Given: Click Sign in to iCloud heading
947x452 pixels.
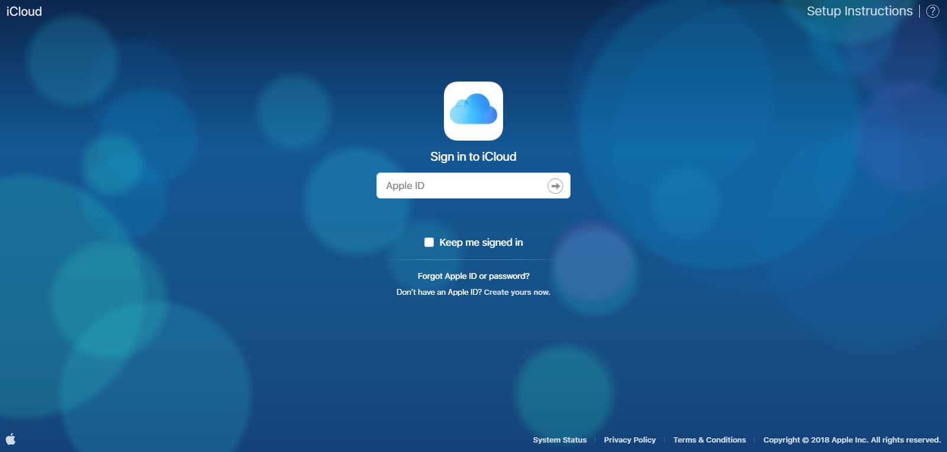Looking at the screenshot, I should point(474,157).
